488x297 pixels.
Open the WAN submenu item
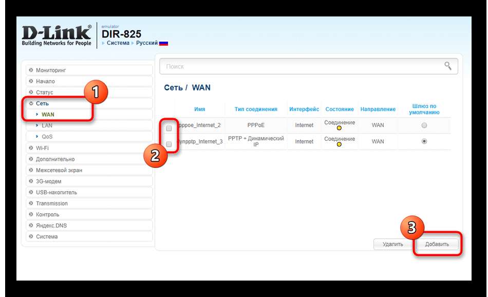click(x=89, y=115)
